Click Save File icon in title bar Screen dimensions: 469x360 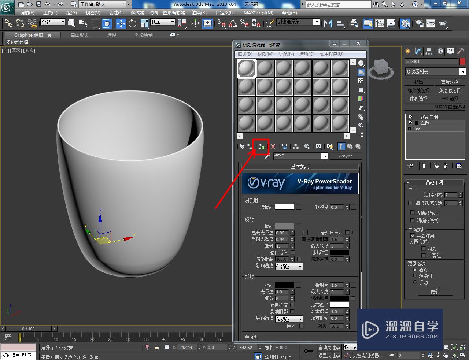[38, 4]
